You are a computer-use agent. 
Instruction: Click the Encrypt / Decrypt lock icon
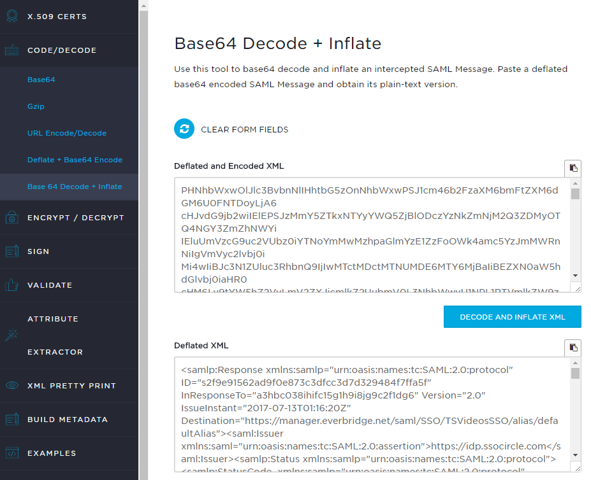[11, 218]
